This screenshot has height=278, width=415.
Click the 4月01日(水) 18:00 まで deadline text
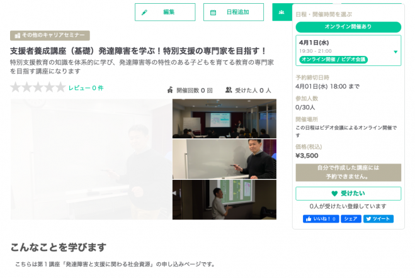coord(327,86)
